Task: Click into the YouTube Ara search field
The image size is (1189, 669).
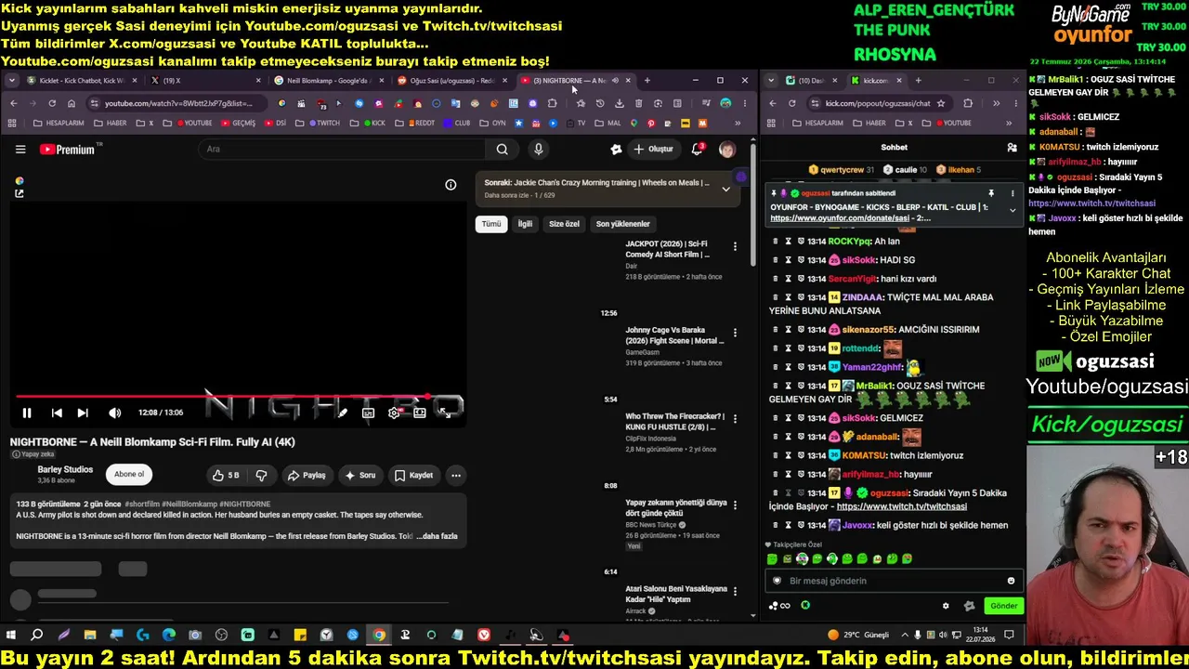Action: 342,149
